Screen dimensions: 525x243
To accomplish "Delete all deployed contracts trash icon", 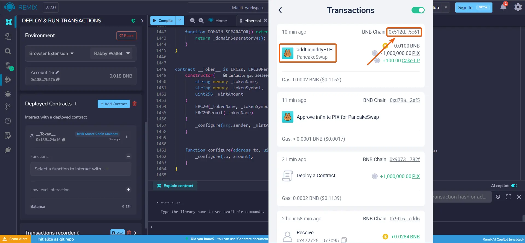I will (x=135, y=104).
